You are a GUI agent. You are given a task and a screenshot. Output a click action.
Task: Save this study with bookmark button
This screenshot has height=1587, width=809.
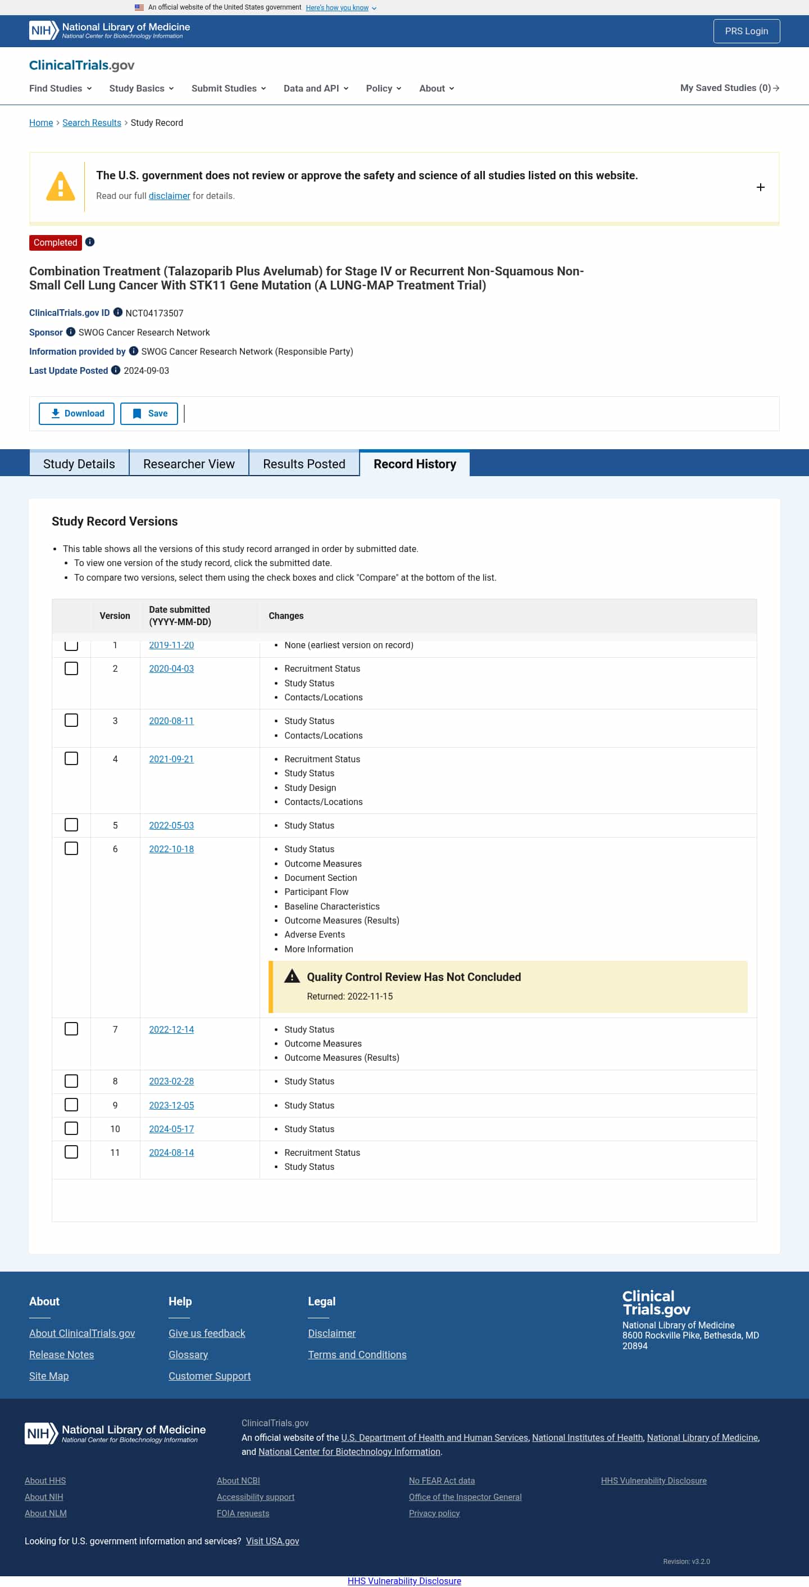click(x=149, y=413)
